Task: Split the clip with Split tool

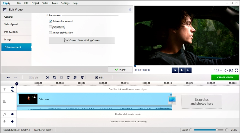Action: pos(34,78)
